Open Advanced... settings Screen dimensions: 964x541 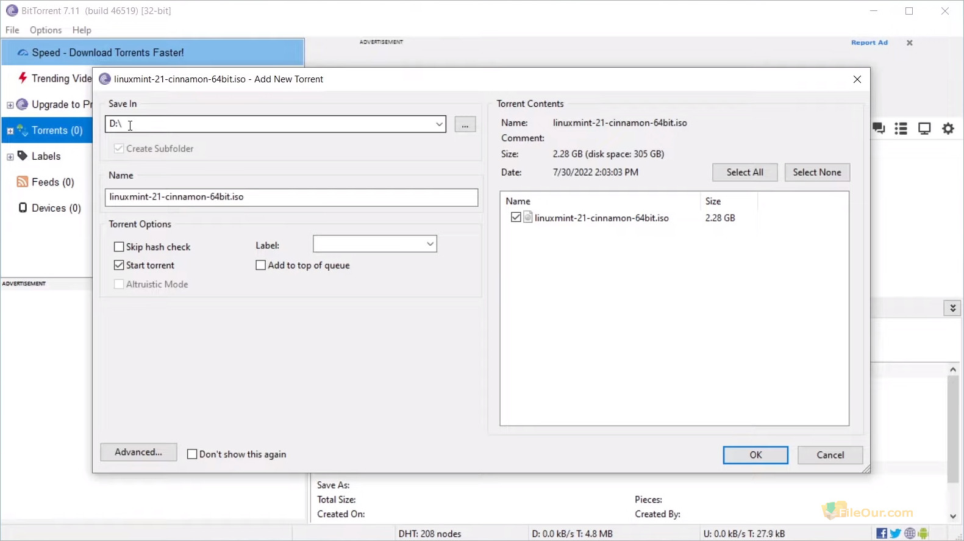click(138, 452)
